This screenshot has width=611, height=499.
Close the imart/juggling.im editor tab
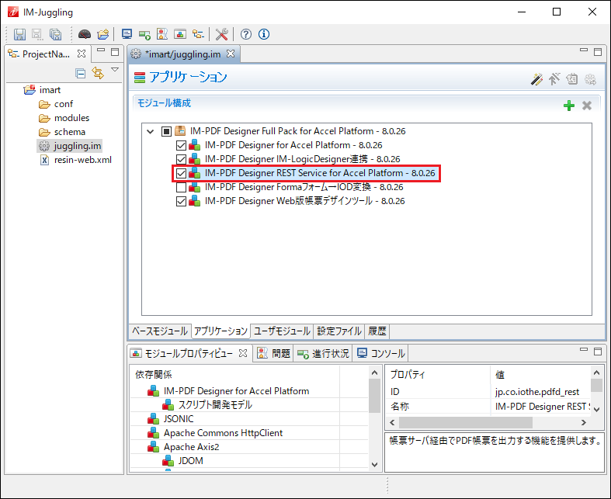point(231,54)
